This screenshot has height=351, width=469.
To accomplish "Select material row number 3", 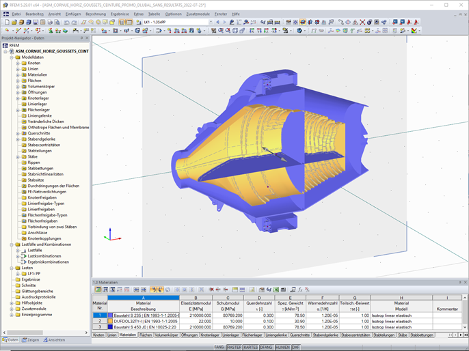I will tap(100, 327).
